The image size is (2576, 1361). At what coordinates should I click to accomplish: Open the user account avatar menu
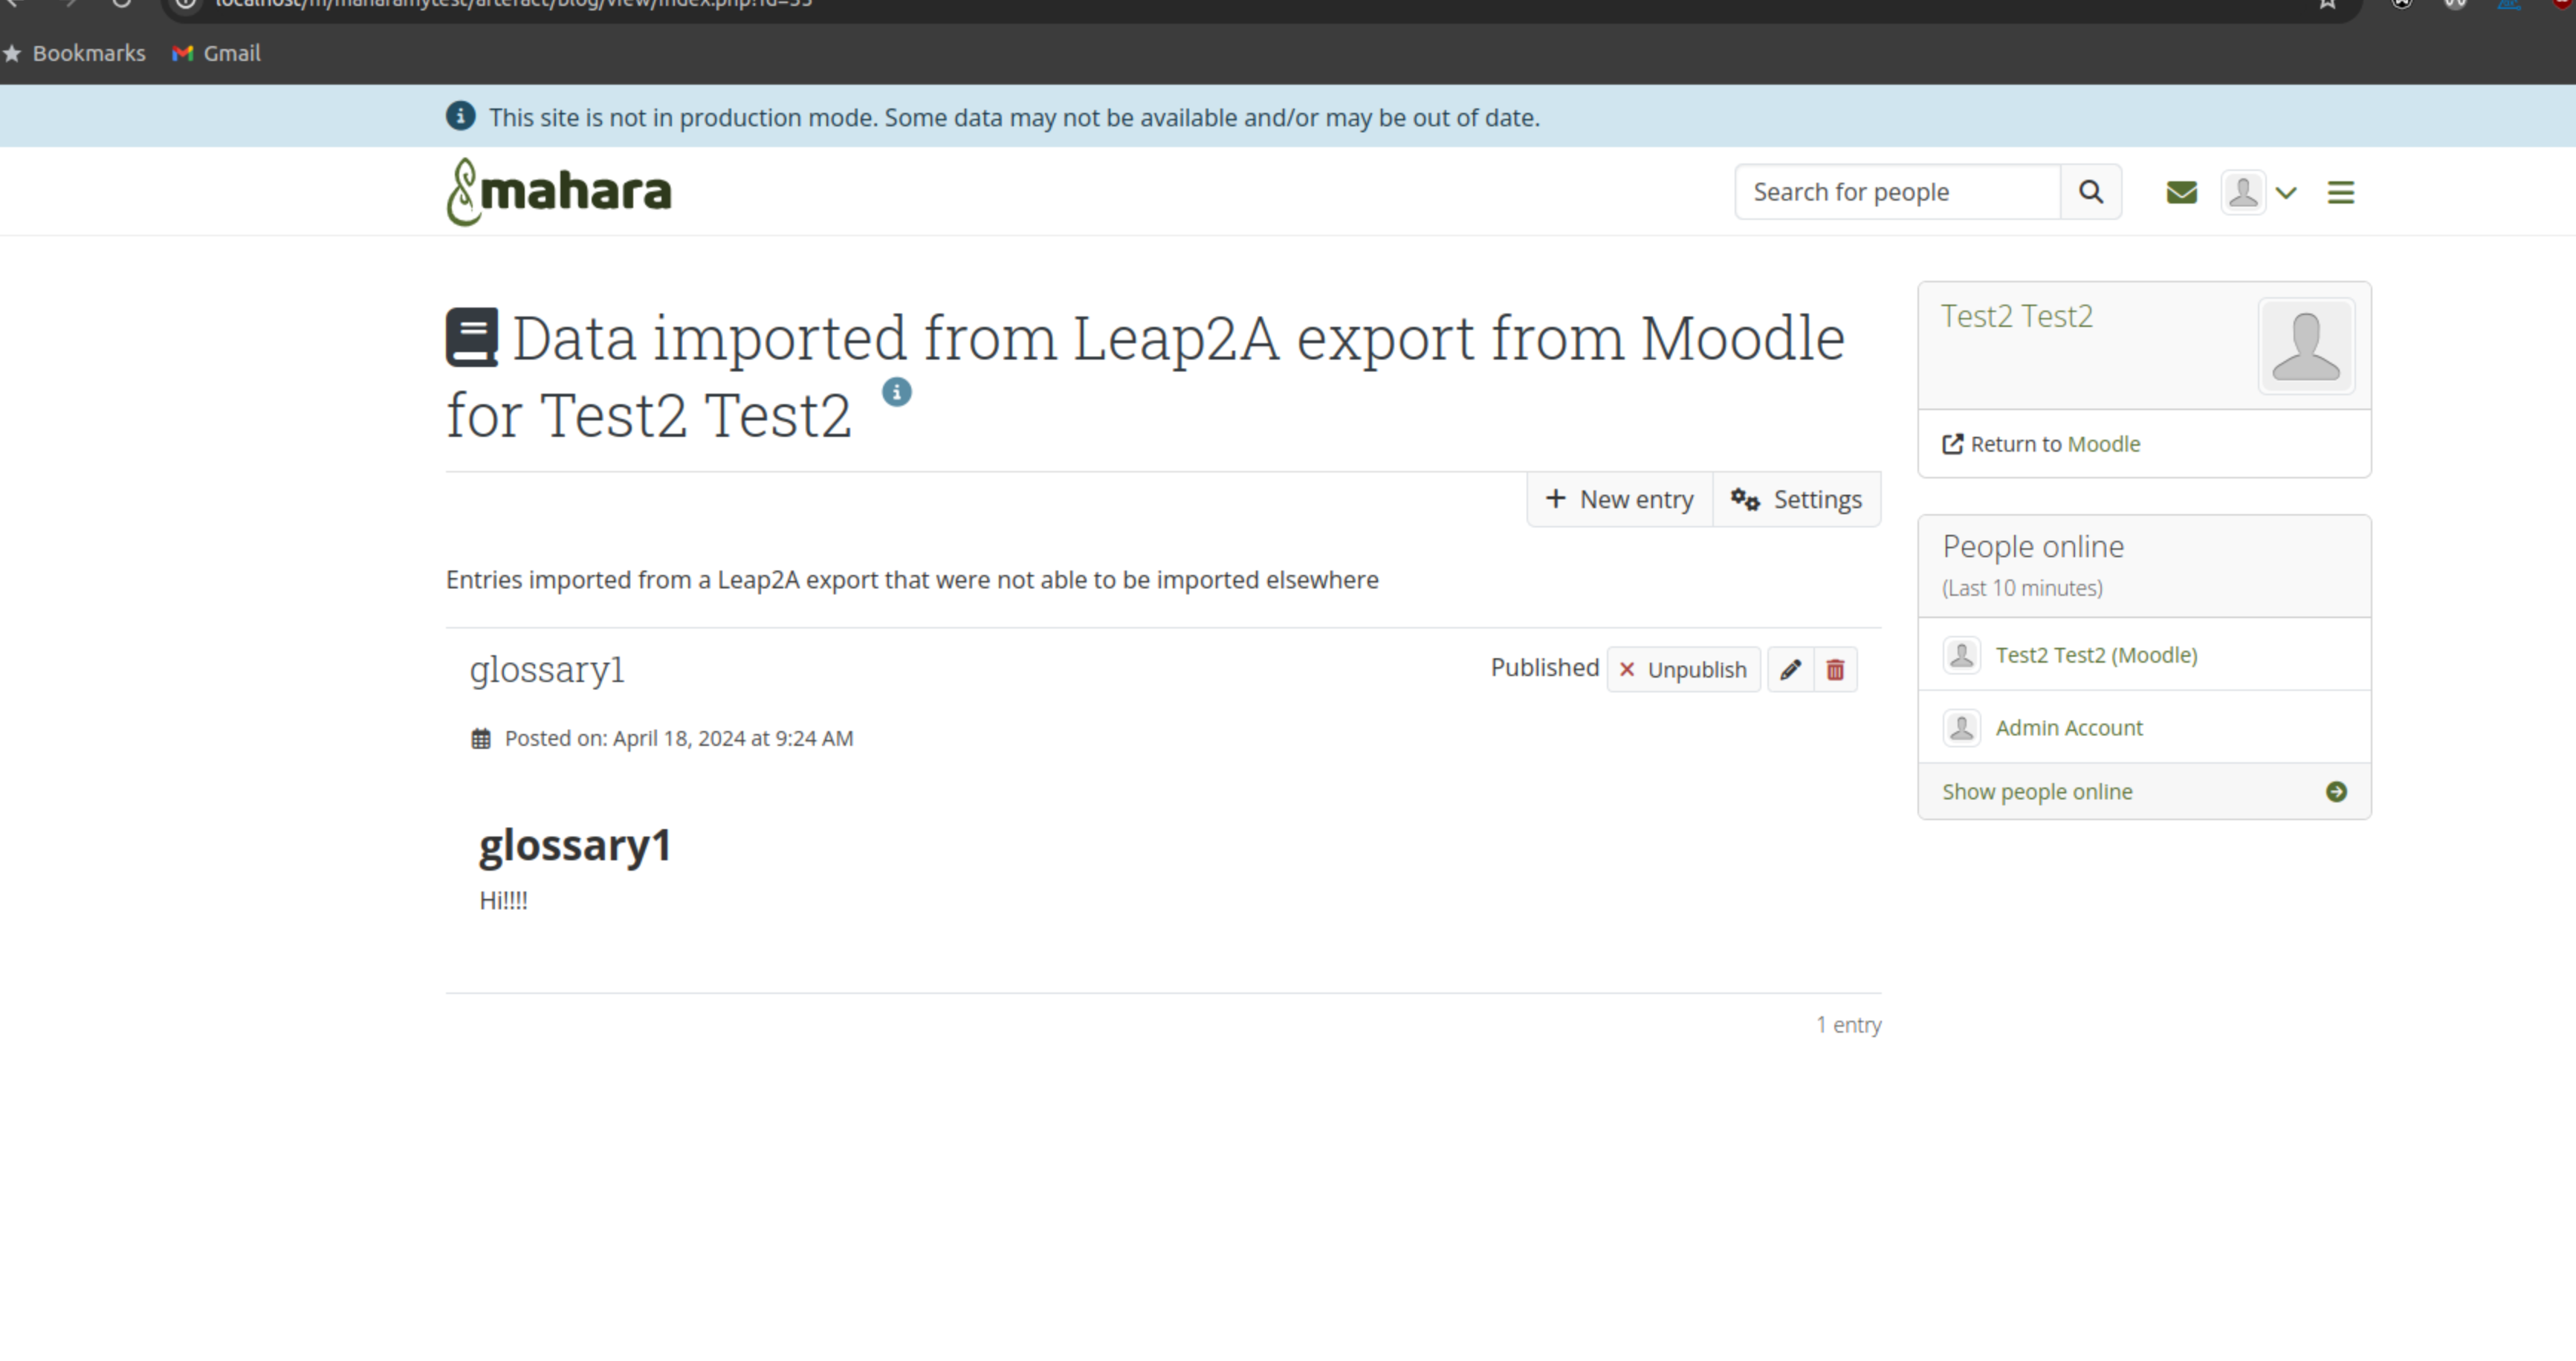point(2243,192)
